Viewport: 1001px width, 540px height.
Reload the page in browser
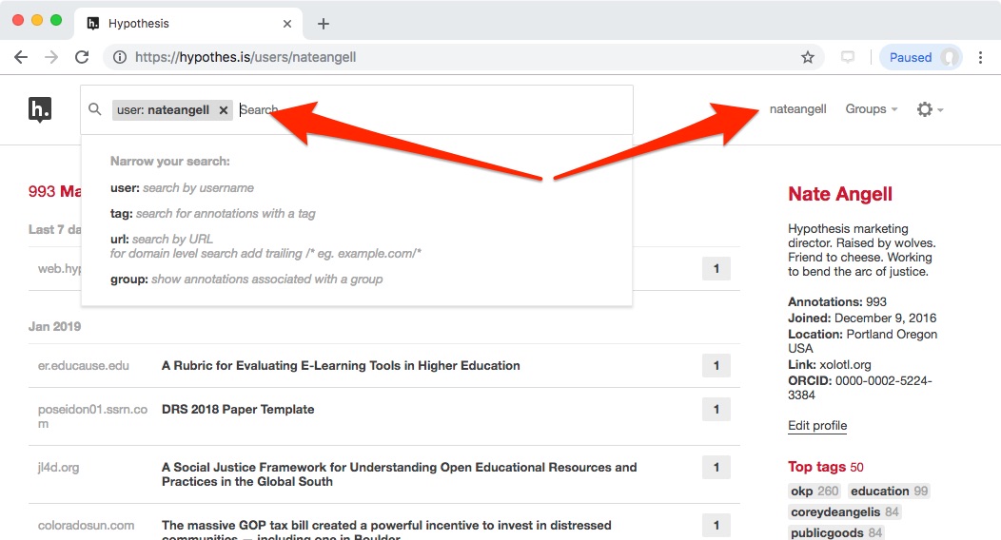[x=83, y=57]
